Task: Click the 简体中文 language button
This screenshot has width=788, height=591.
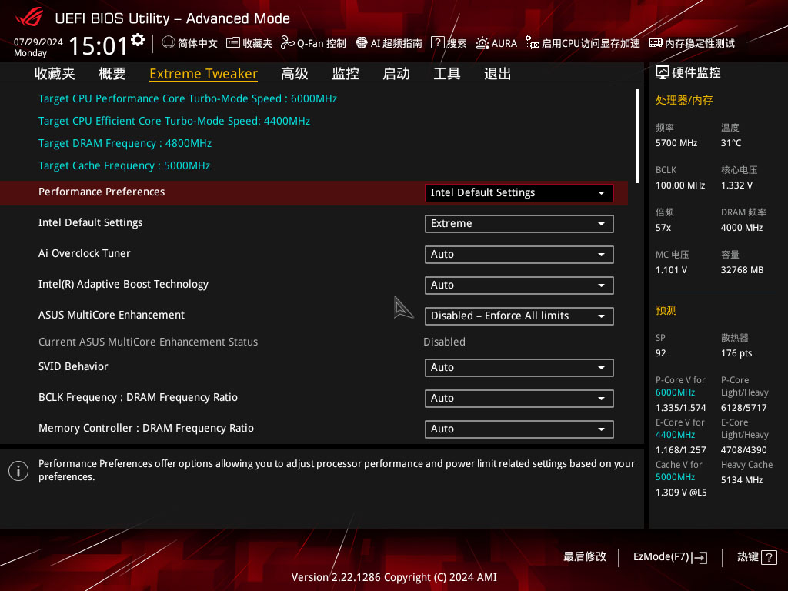Action: tap(190, 43)
